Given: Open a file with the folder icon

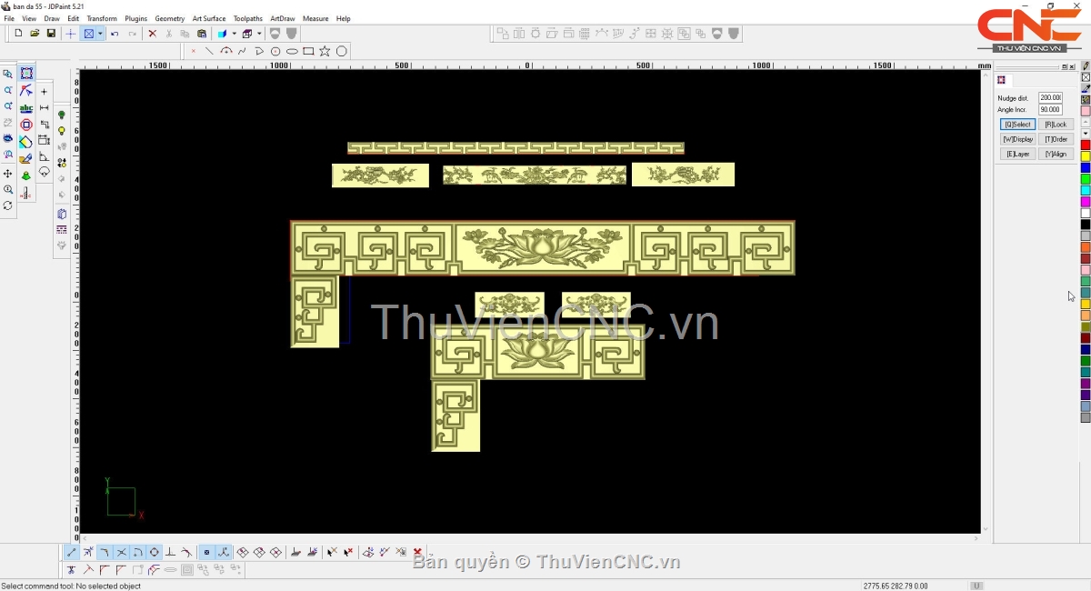Looking at the screenshot, I should pyautogui.click(x=35, y=34).
